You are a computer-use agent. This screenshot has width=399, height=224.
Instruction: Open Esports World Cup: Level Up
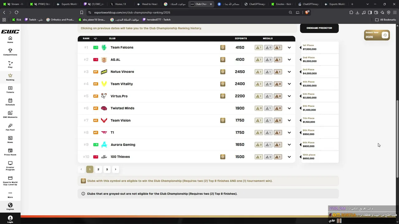tap(10, 181)
